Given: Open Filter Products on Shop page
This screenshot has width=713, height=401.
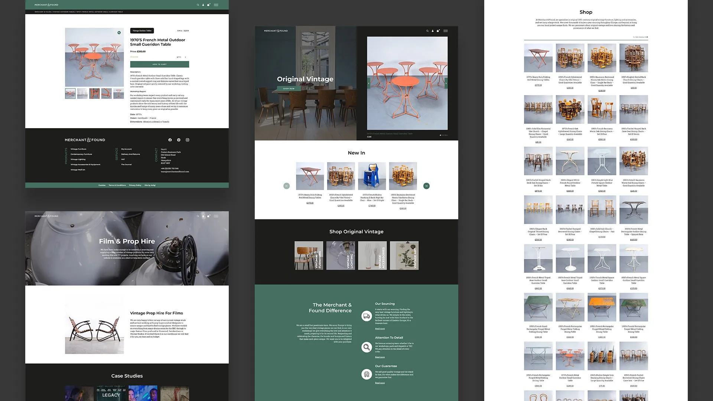Looking at the screenshot, I should (x=640, y=37).
